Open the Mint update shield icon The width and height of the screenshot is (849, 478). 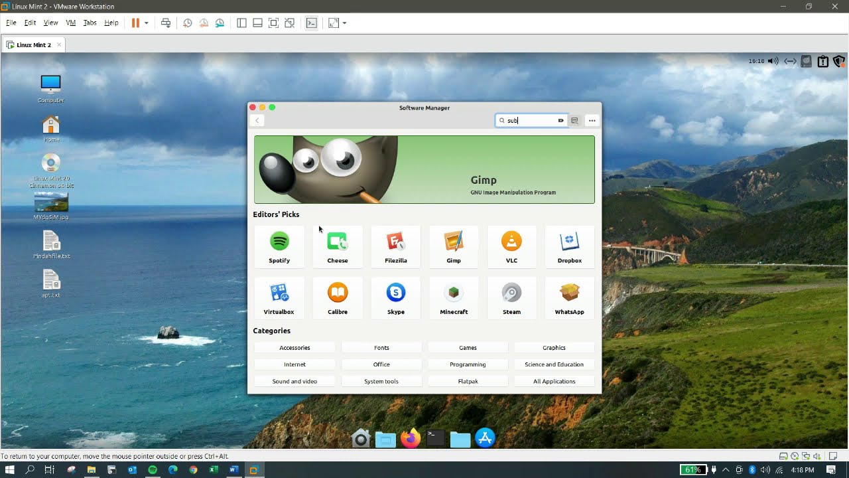click(838, 61)
